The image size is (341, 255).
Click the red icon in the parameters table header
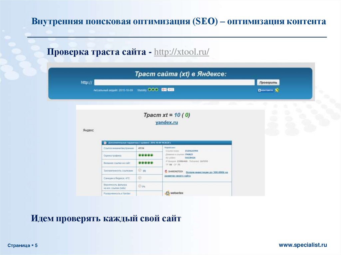[x=105, y=142]
